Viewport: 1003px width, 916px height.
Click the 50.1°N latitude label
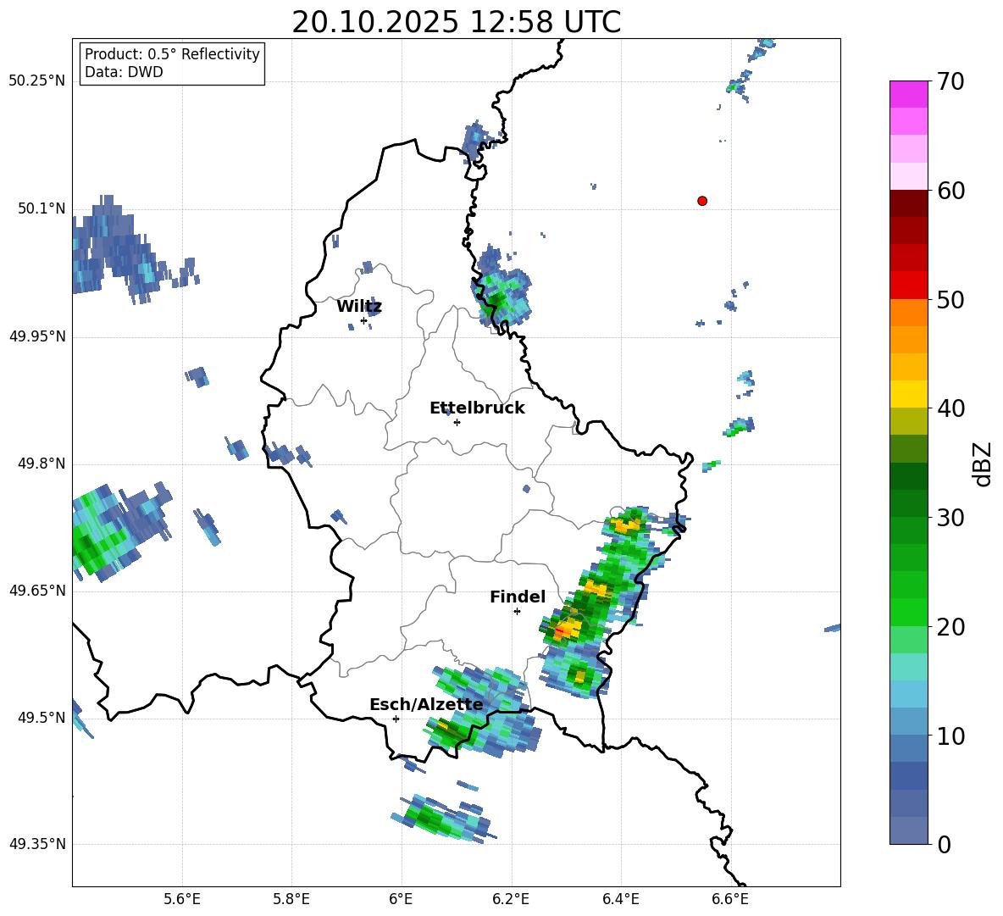click(42, 208)
